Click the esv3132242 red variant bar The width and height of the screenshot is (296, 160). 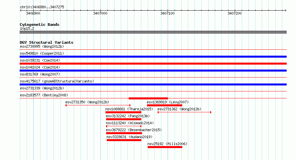click(x=124, y=119)
